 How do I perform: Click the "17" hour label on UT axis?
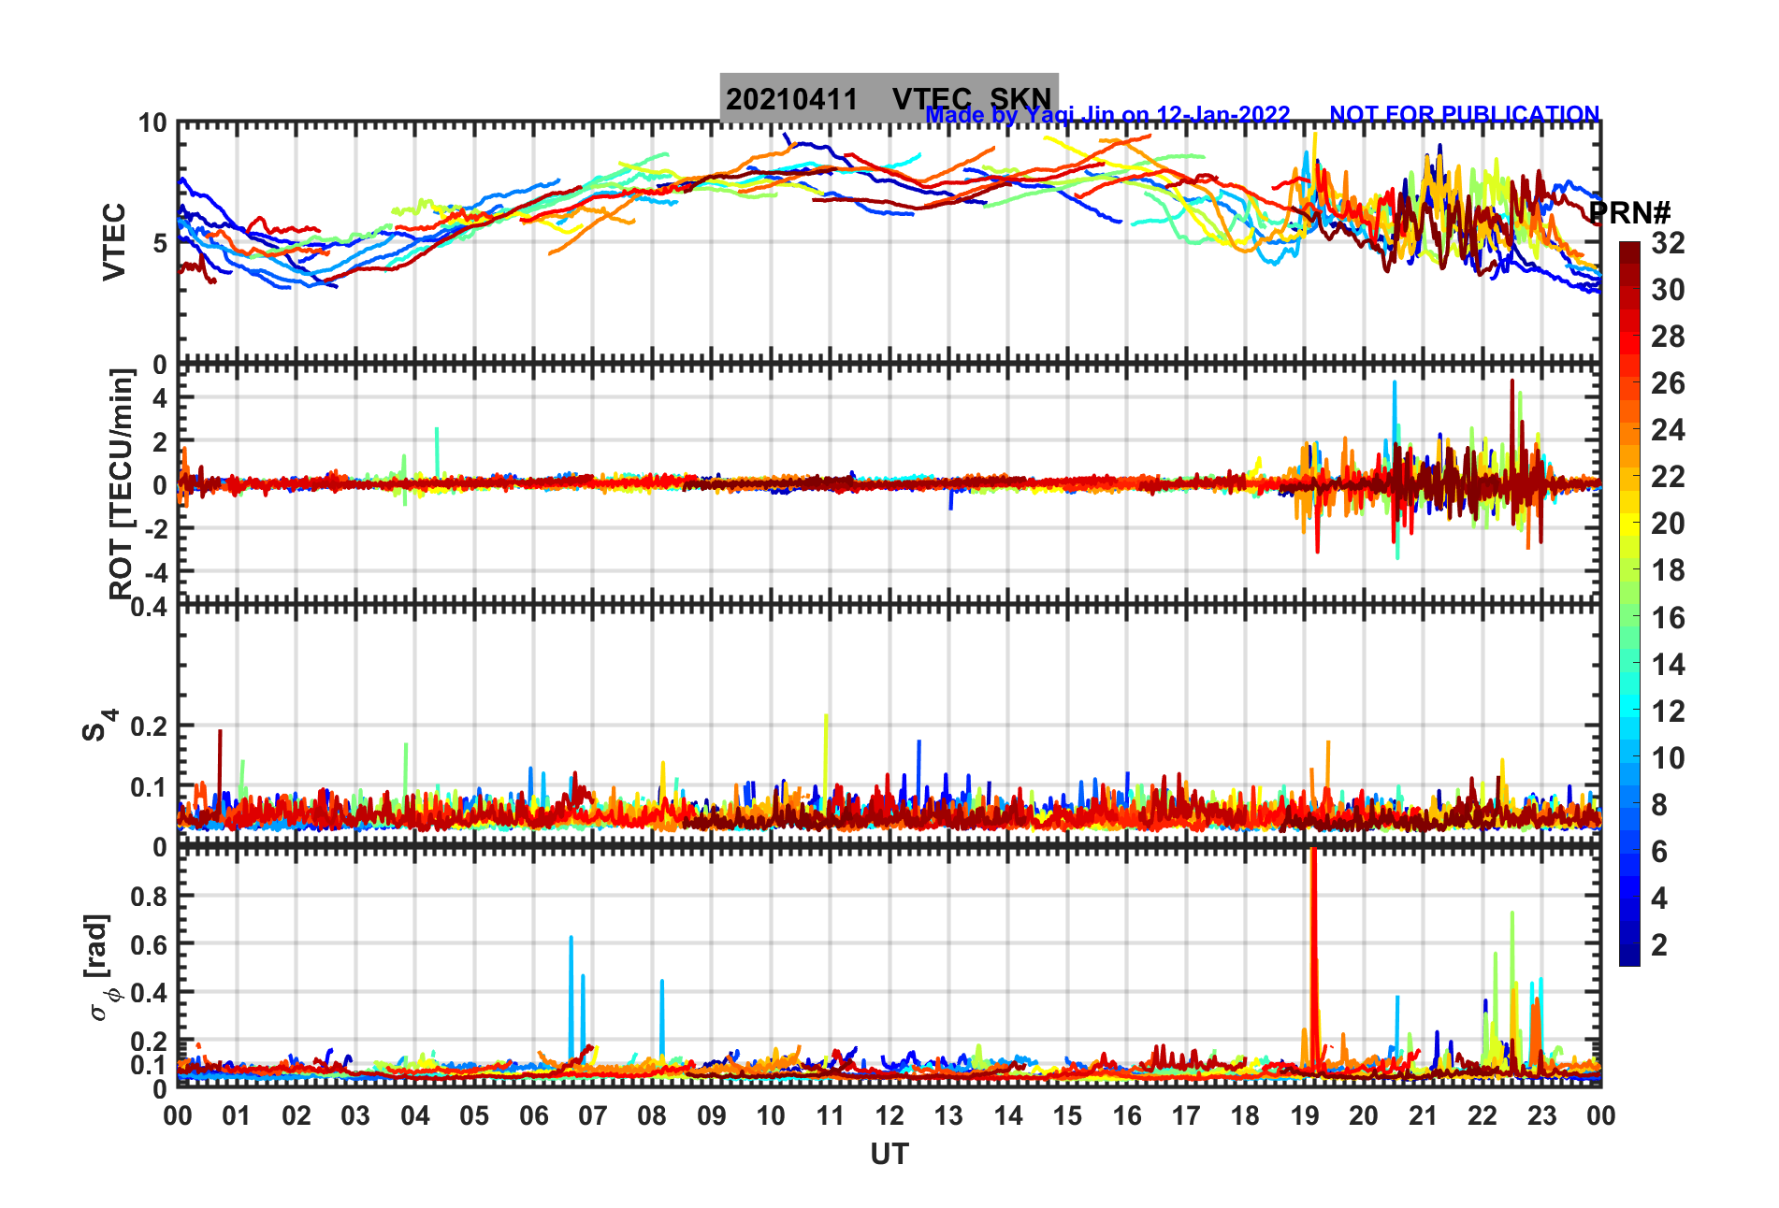1186,1115
